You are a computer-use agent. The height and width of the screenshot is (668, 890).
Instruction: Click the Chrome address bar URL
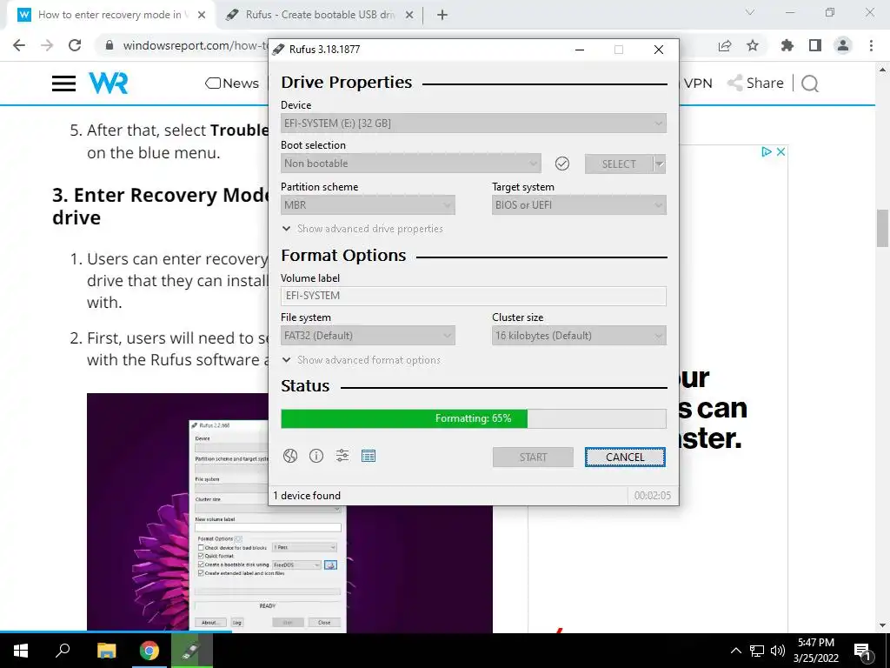(196, 45)
